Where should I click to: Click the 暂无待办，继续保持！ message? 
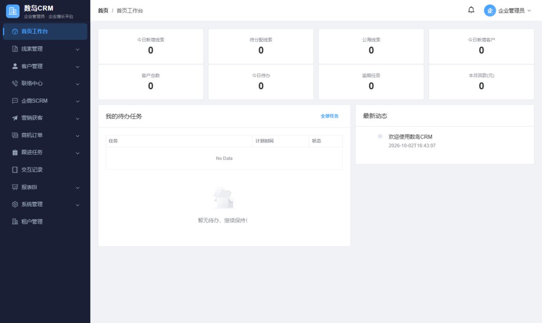pyautogui.click(x=224, y=220)
